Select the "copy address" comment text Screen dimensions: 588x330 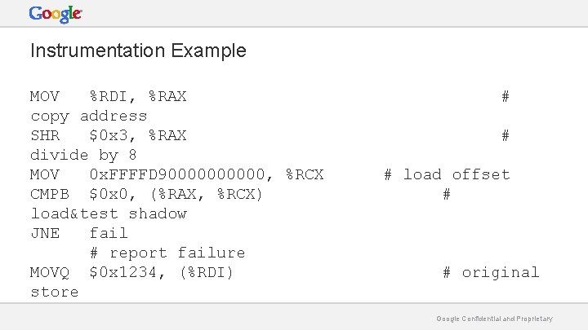[89, 116]
